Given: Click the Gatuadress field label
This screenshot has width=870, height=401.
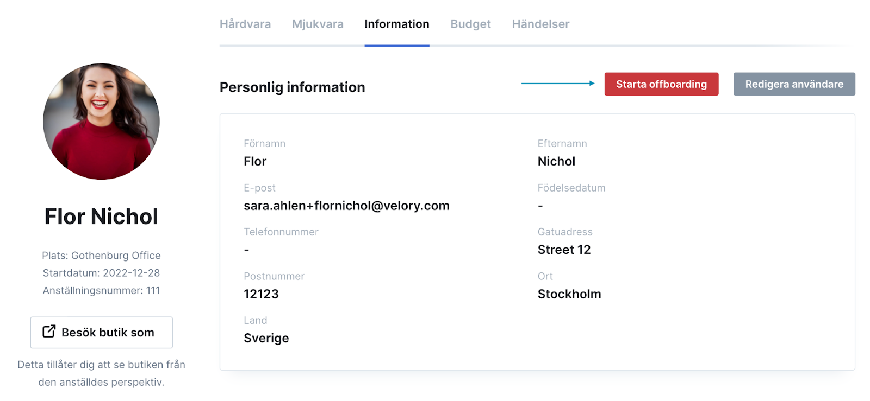Looking at the screenshot, I should pos(565,232).
